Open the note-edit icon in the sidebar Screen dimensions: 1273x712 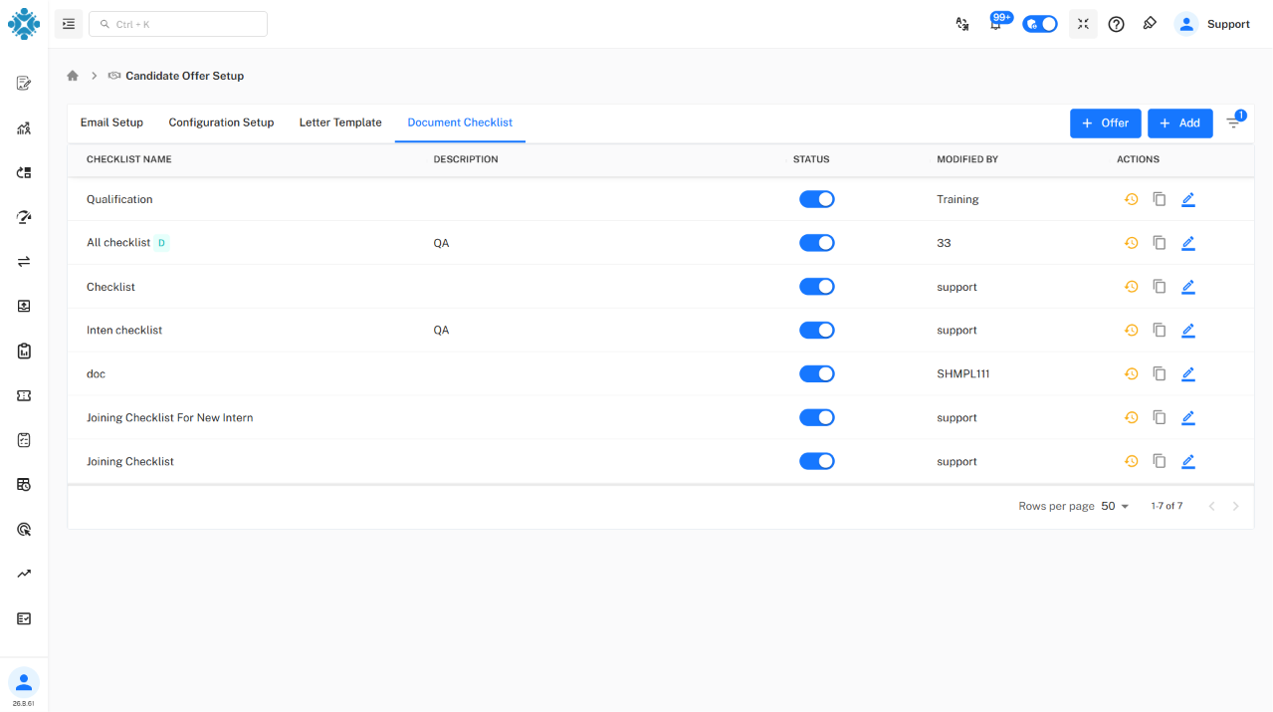[x=24, y=83]
